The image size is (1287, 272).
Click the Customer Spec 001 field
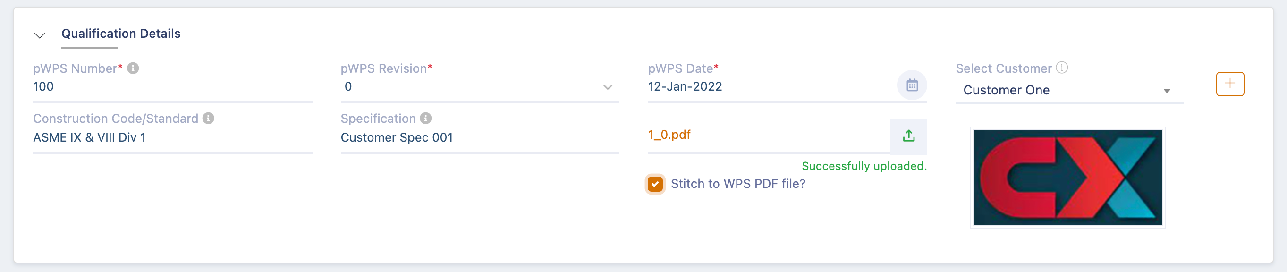tap(480, 137)
